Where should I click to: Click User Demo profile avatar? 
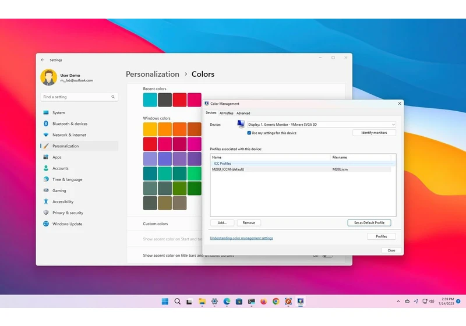point(49,77)
